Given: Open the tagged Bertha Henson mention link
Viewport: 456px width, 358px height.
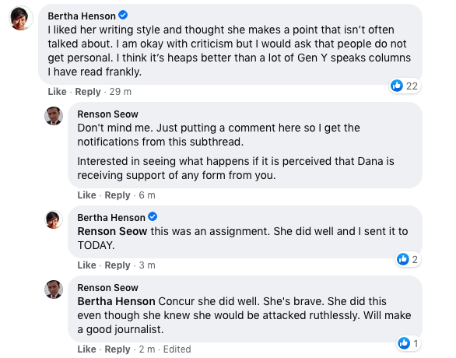Looking at the screenshot, I should [x=116, y=302].
